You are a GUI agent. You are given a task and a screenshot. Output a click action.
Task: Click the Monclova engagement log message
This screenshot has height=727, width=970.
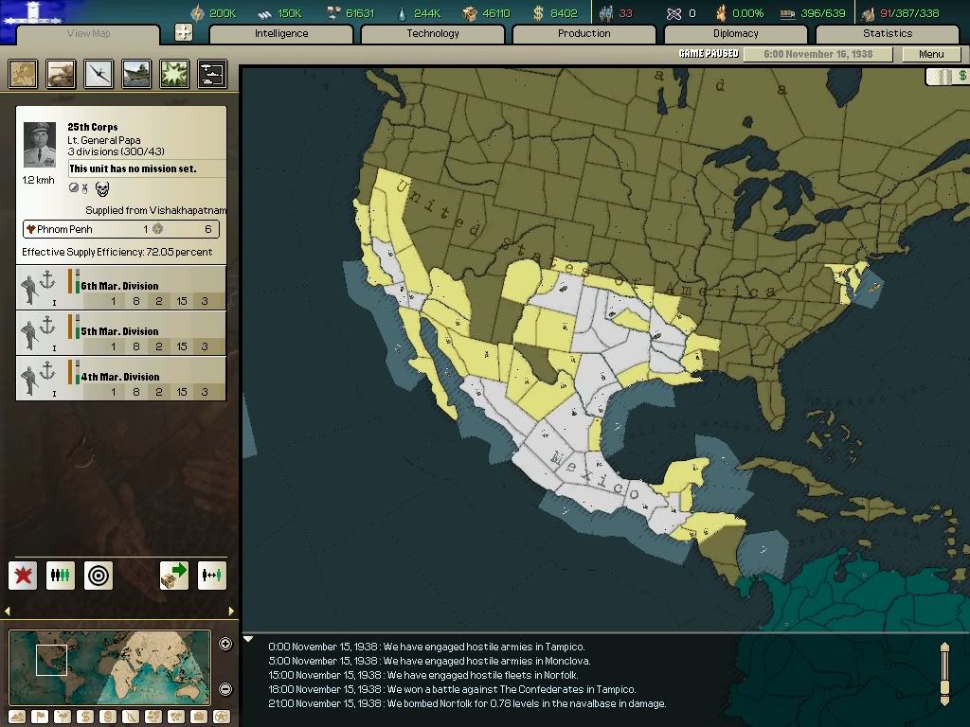pyautogui.click(x=429, y=661)
